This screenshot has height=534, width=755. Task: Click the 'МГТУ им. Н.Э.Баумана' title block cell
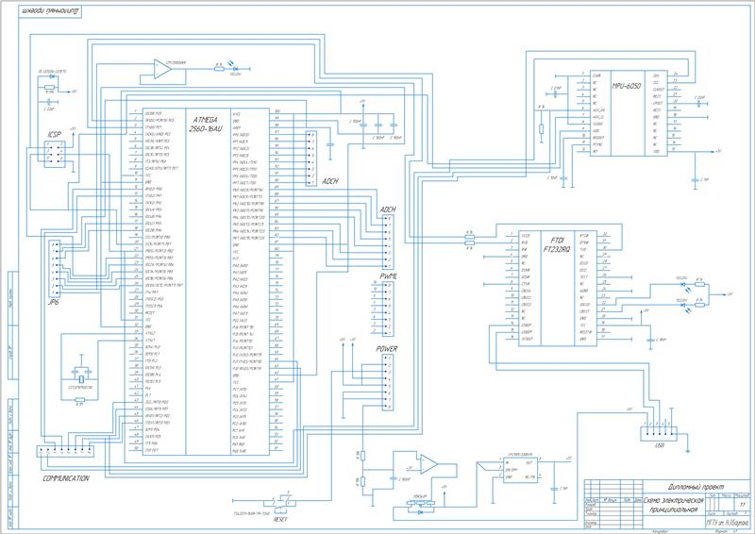[x=728, y=522]
